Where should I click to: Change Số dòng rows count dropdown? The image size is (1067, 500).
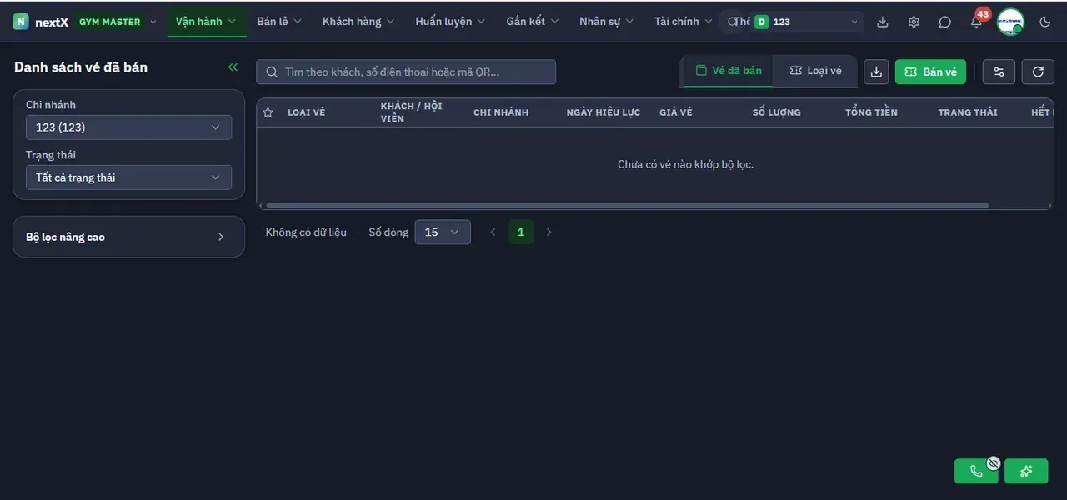[x=443, y=232]
